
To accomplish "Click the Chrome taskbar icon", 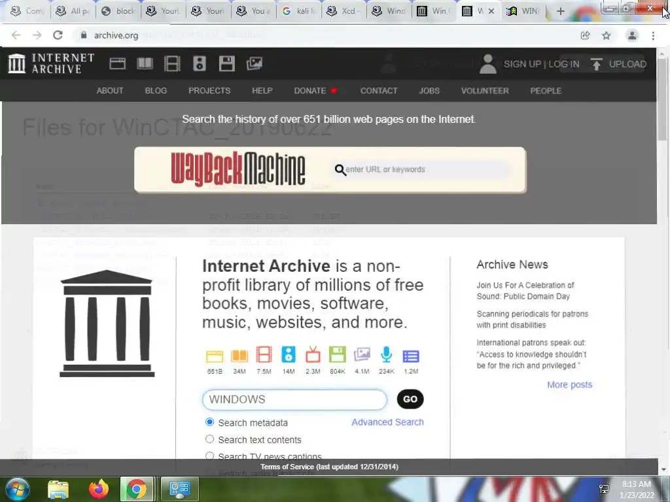I will 136,489.
